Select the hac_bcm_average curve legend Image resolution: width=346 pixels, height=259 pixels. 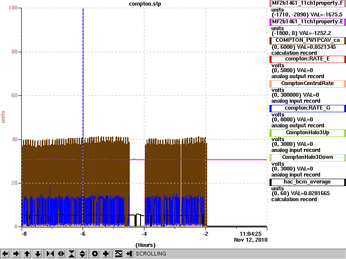coord(308,182)
